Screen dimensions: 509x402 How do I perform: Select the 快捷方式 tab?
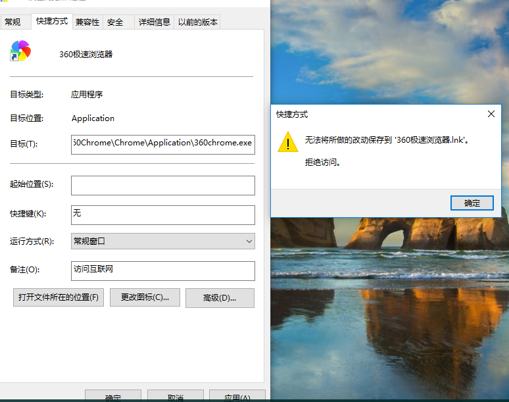tap(51, 22)
